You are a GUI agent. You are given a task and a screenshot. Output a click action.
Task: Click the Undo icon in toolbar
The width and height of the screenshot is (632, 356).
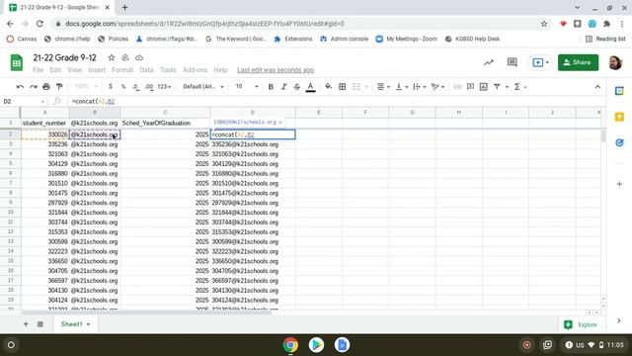coord(20,87)
